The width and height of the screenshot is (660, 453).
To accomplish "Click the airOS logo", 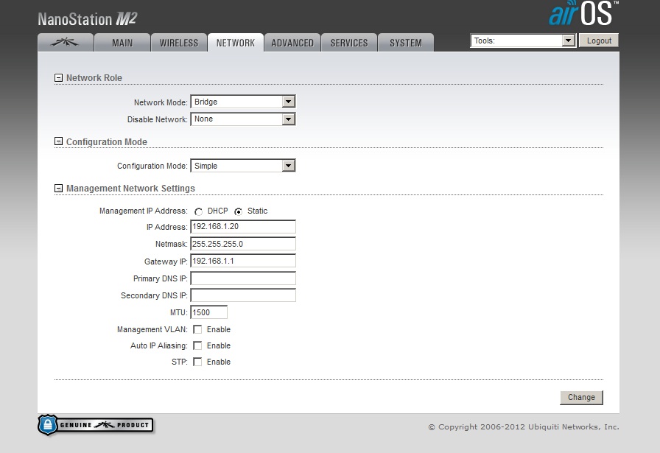I will click(584, 13).
